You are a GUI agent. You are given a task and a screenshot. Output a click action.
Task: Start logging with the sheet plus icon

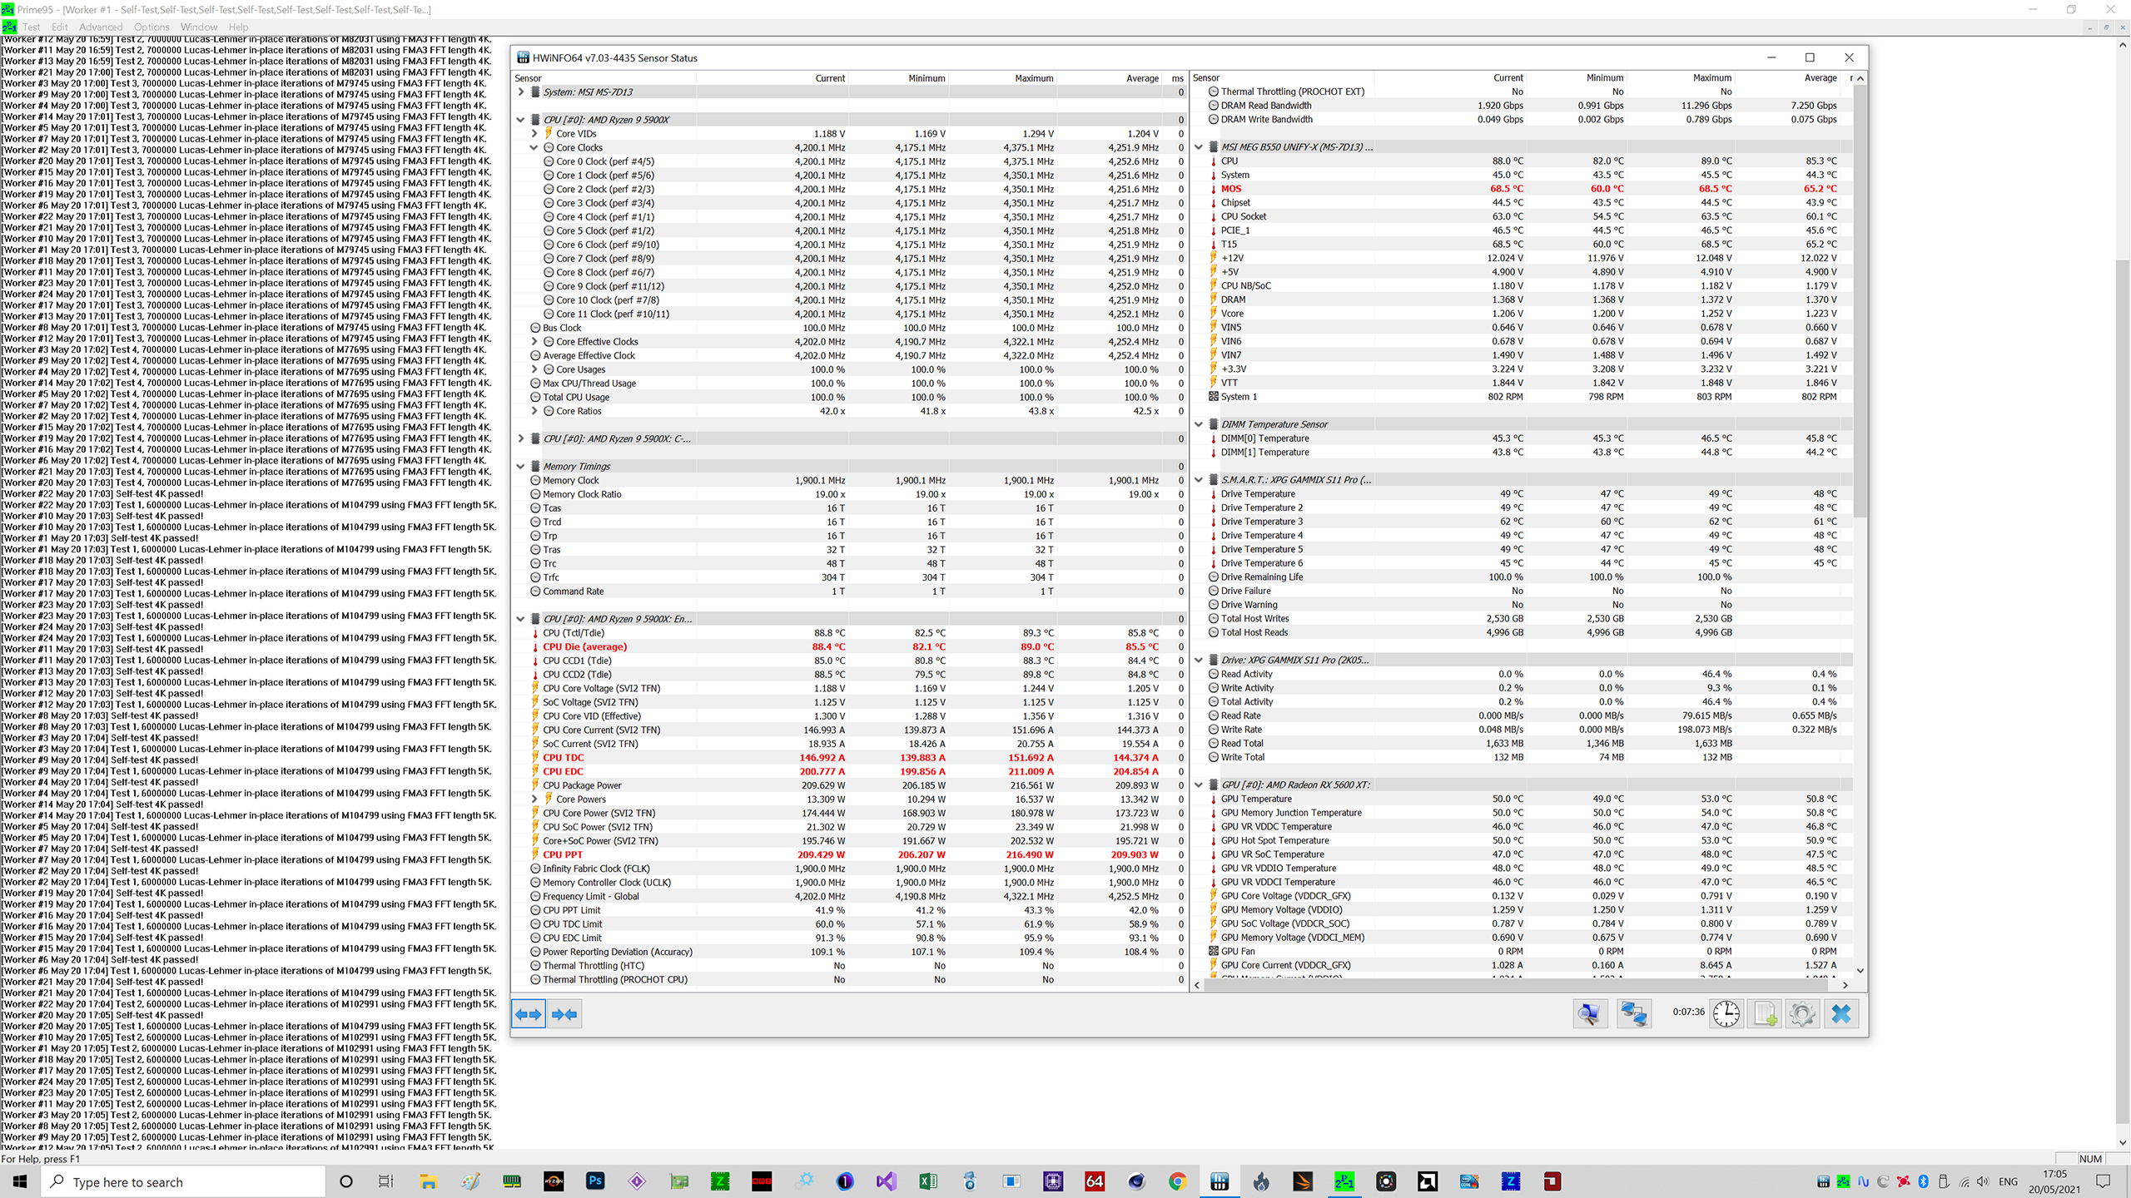[x=1765, y=1014]
